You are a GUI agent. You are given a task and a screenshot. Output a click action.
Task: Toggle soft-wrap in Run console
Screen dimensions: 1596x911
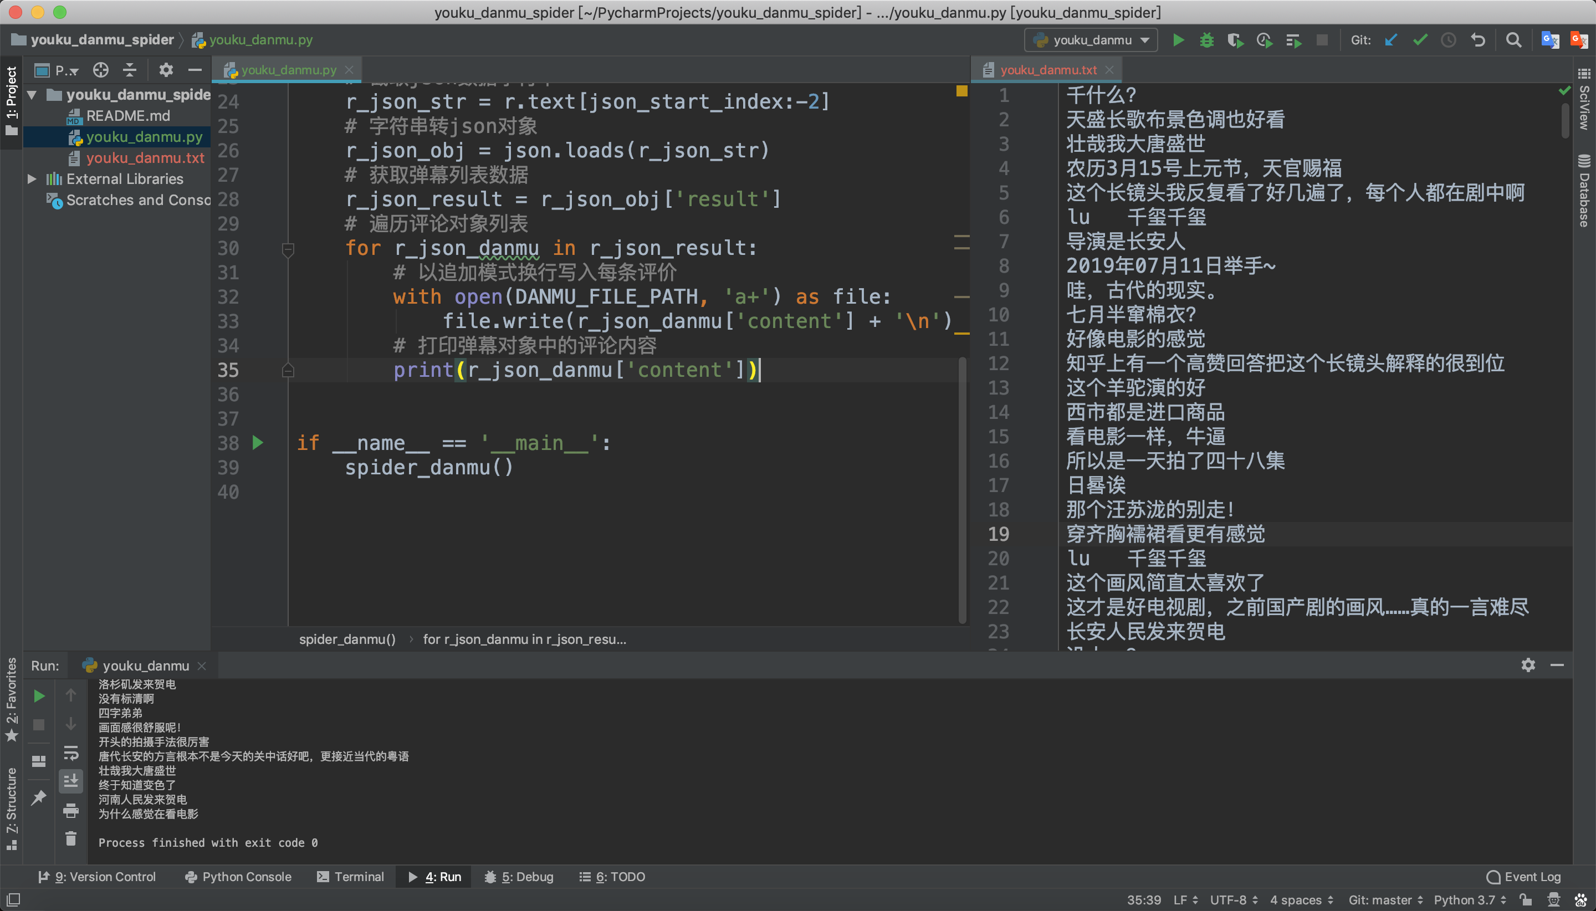click(71, 753)
